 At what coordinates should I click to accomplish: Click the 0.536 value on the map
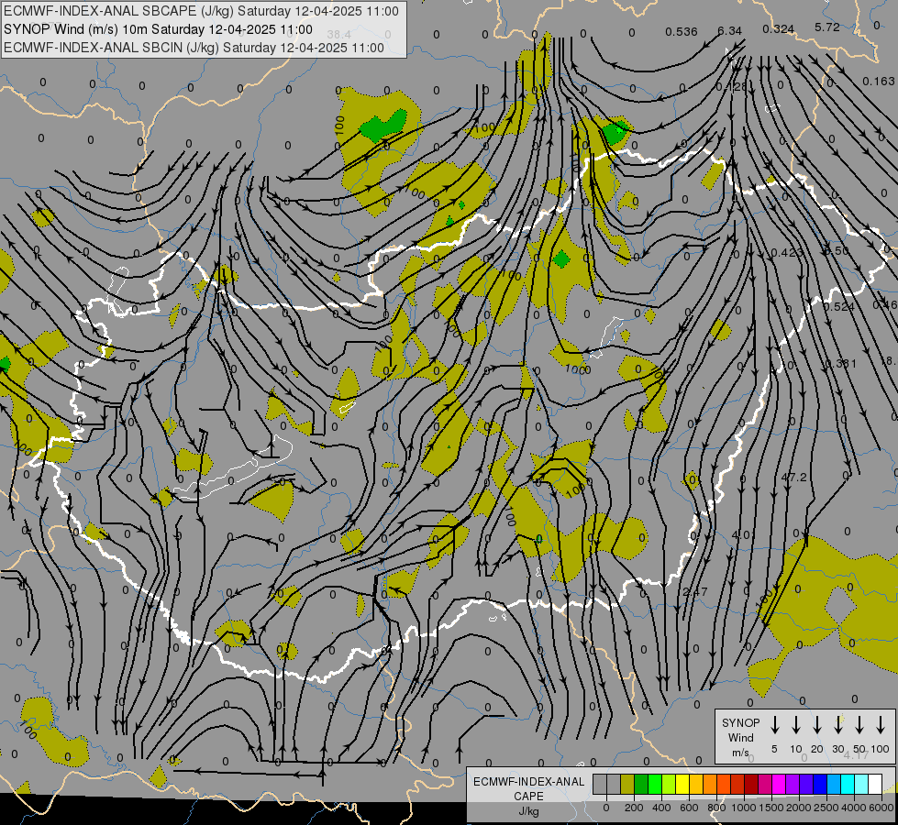tap(681, 31)
